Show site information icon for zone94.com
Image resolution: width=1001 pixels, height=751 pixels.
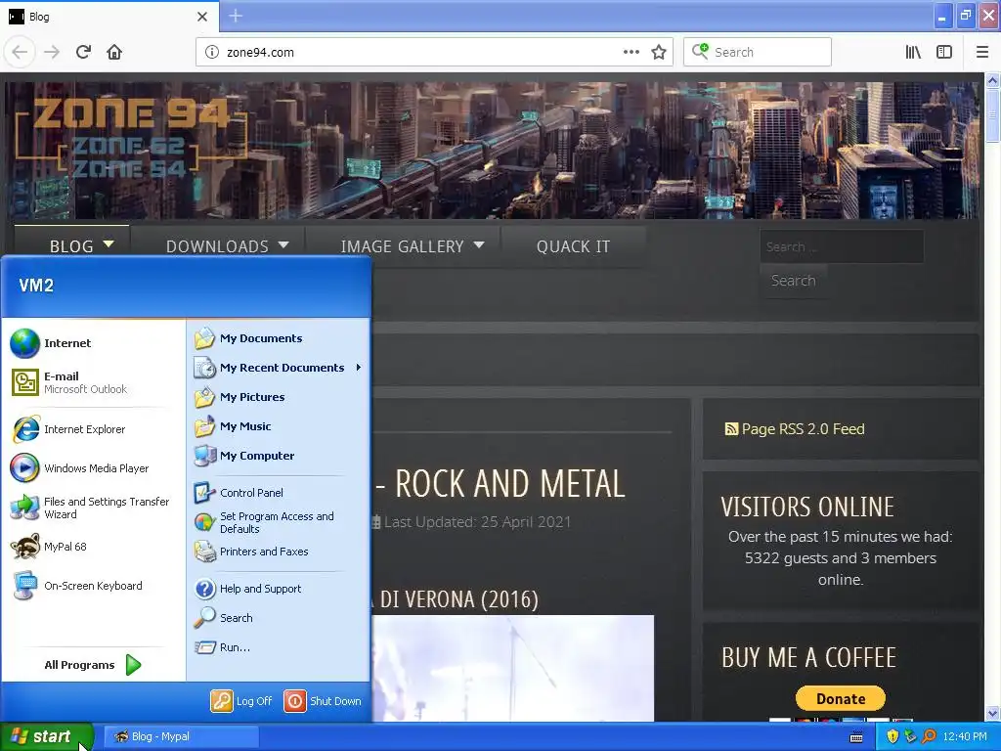coord(212,53)
